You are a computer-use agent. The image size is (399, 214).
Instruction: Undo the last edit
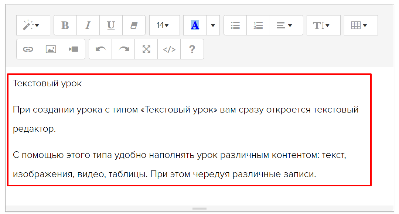point(100,49)
